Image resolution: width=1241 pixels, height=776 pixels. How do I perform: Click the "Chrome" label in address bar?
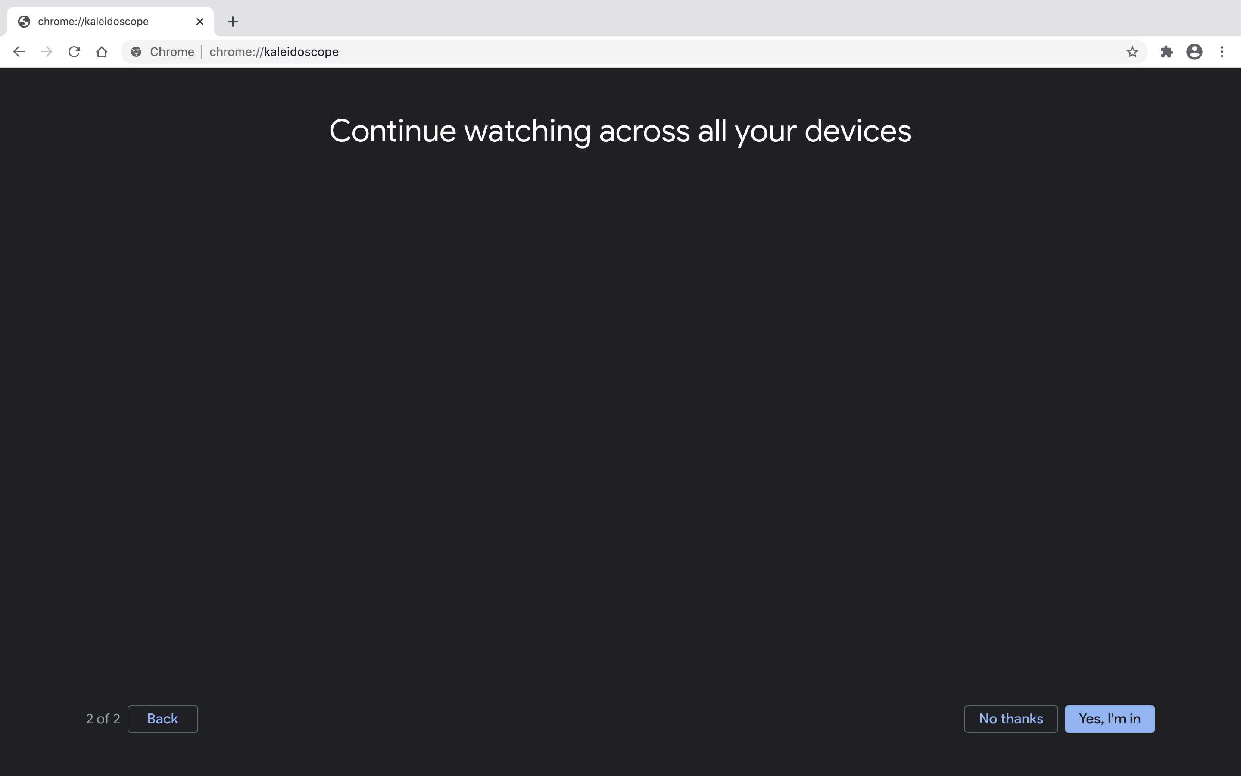[172, 52]
